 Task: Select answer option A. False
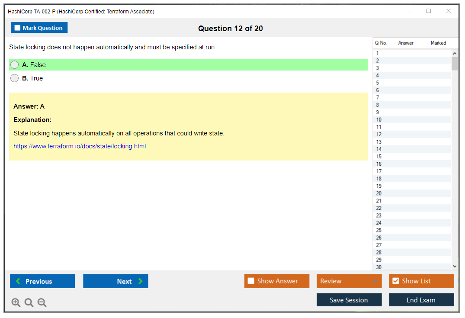click(x=15, y=65)
